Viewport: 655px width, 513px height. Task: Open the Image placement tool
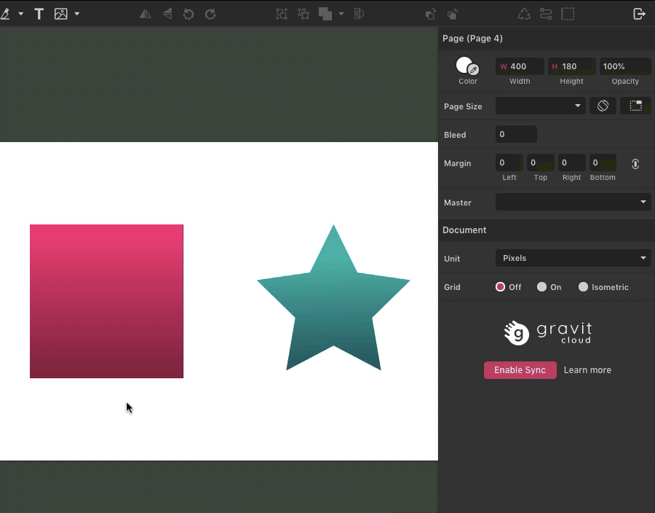coord(60,13)
